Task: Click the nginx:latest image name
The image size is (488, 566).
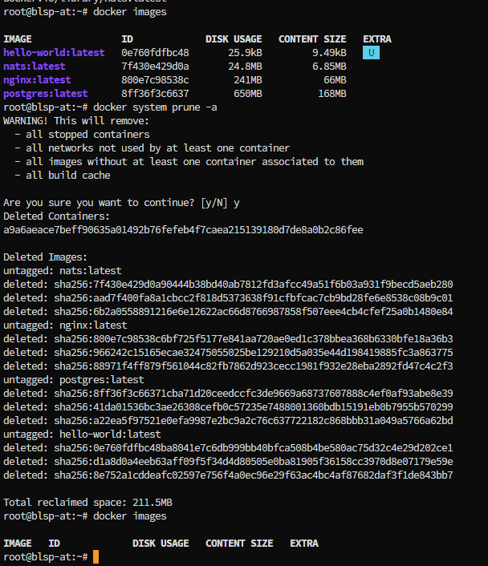Action: click(x=37, y=80)
